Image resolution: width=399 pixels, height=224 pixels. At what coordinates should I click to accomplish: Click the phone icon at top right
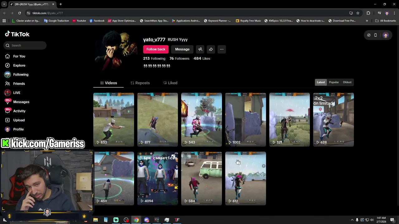click(x=376, y=35)
